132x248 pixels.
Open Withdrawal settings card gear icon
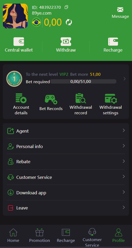point(111,98)
